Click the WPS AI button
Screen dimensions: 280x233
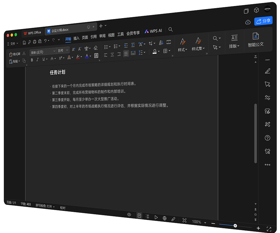click(153, 31)
